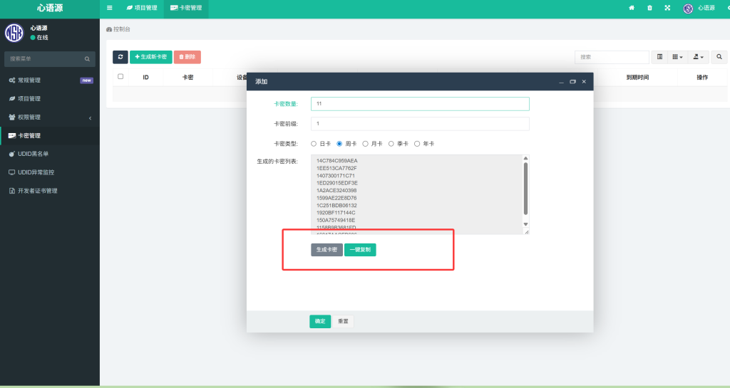Click the sidebar profile avatar logo

(x=14, y=33)
